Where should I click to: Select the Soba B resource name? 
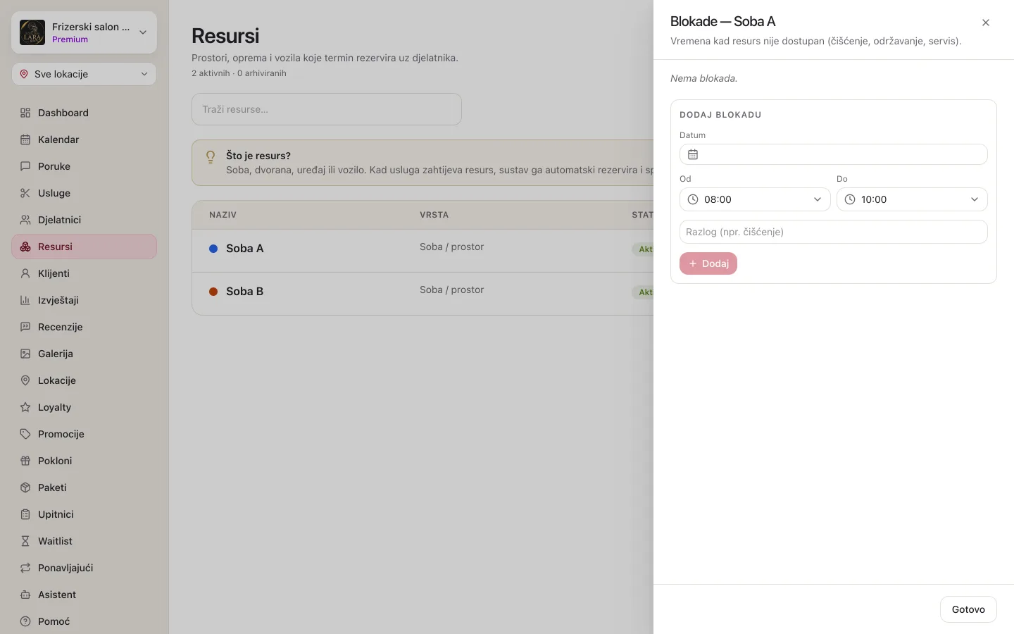point(244,292)
